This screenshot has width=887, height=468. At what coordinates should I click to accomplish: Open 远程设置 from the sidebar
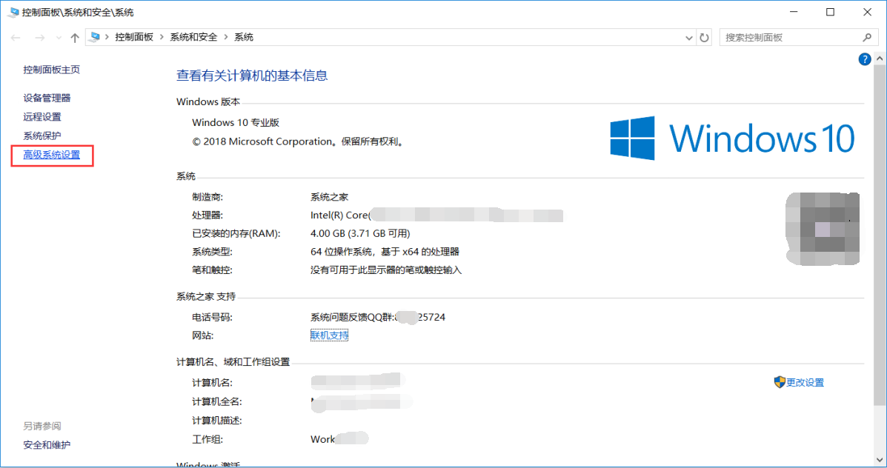click(x=41, y=117)
